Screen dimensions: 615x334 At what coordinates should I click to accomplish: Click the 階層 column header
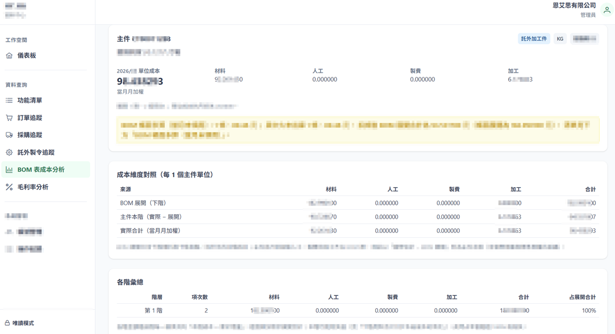[157, 297]
